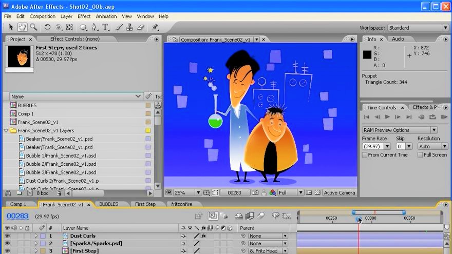Expand the Dust Curls layer properties
Screen dimensions: 452x254
pyautogui.click(x=36, y=236)
